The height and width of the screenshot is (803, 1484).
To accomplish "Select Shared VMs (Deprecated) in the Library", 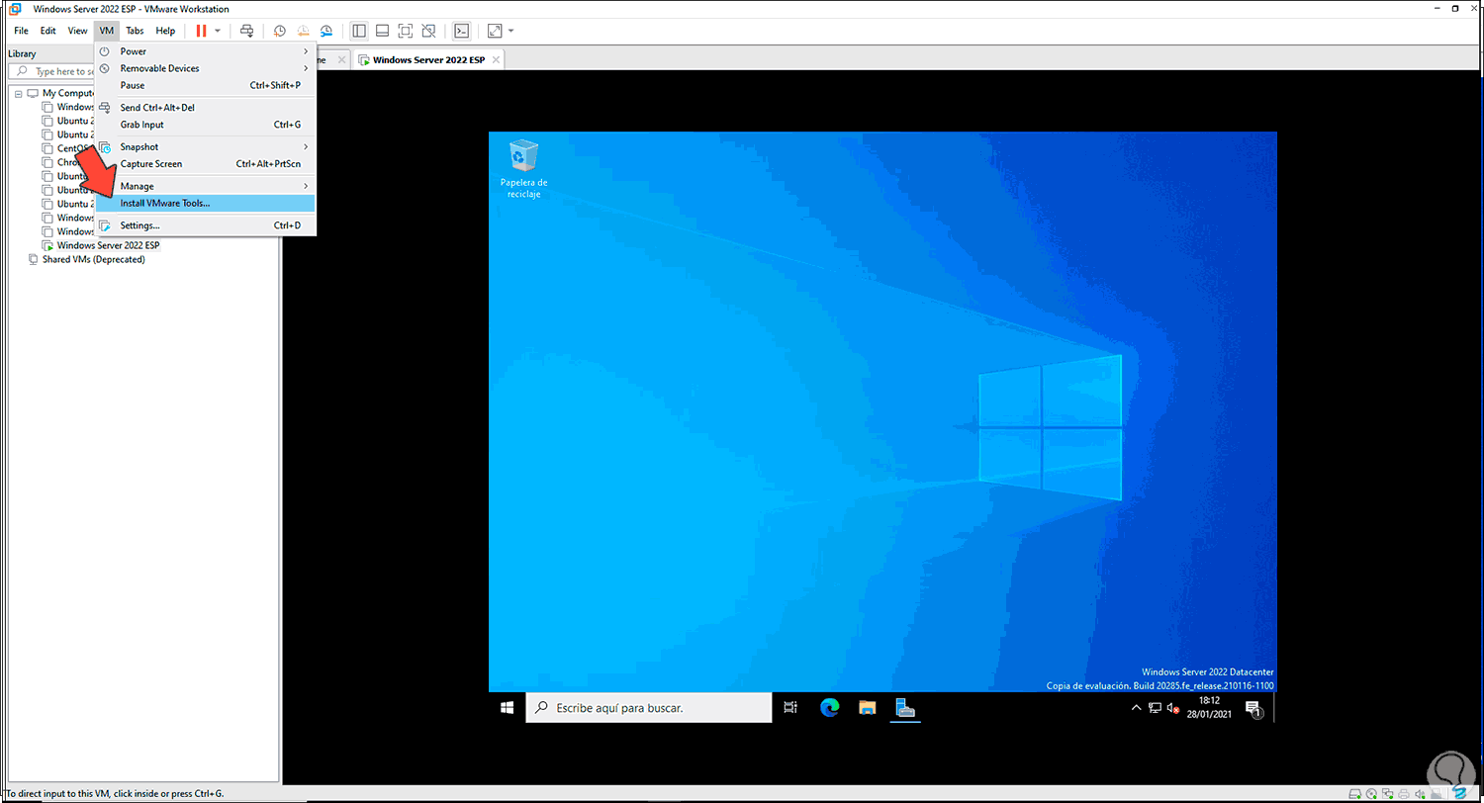I will (x=93, y=259).
